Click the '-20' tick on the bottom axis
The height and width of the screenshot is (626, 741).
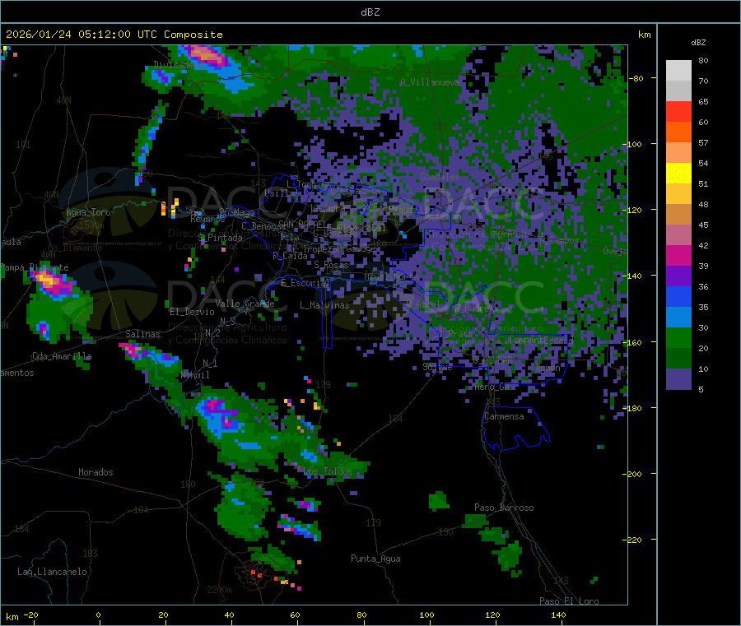tap(30, 614)
